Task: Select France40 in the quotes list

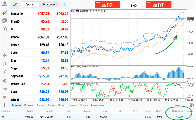Action: 39,14
